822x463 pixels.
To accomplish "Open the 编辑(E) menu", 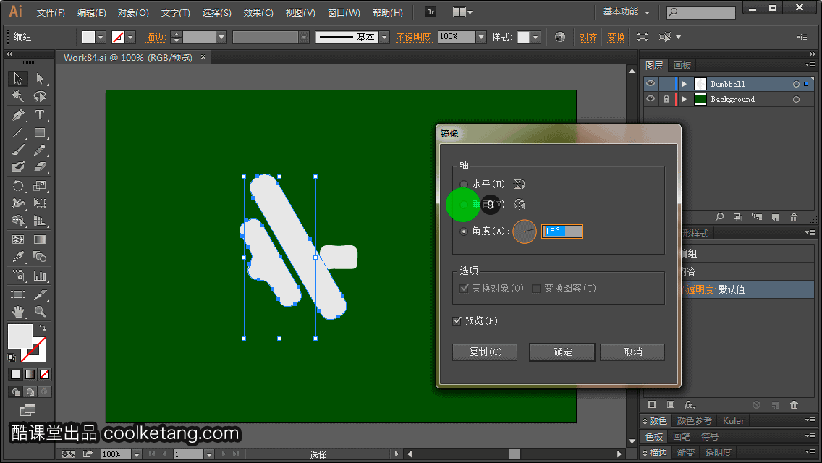I will coord(92,12).
